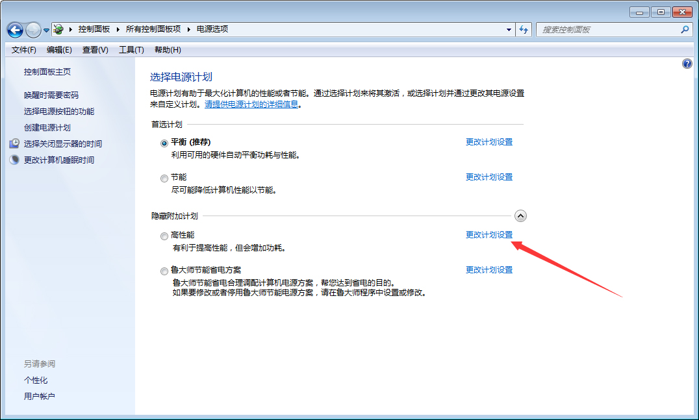Open the 文件 menu
Viewport: 699px width, 420px height.
[x=23, y=49]
